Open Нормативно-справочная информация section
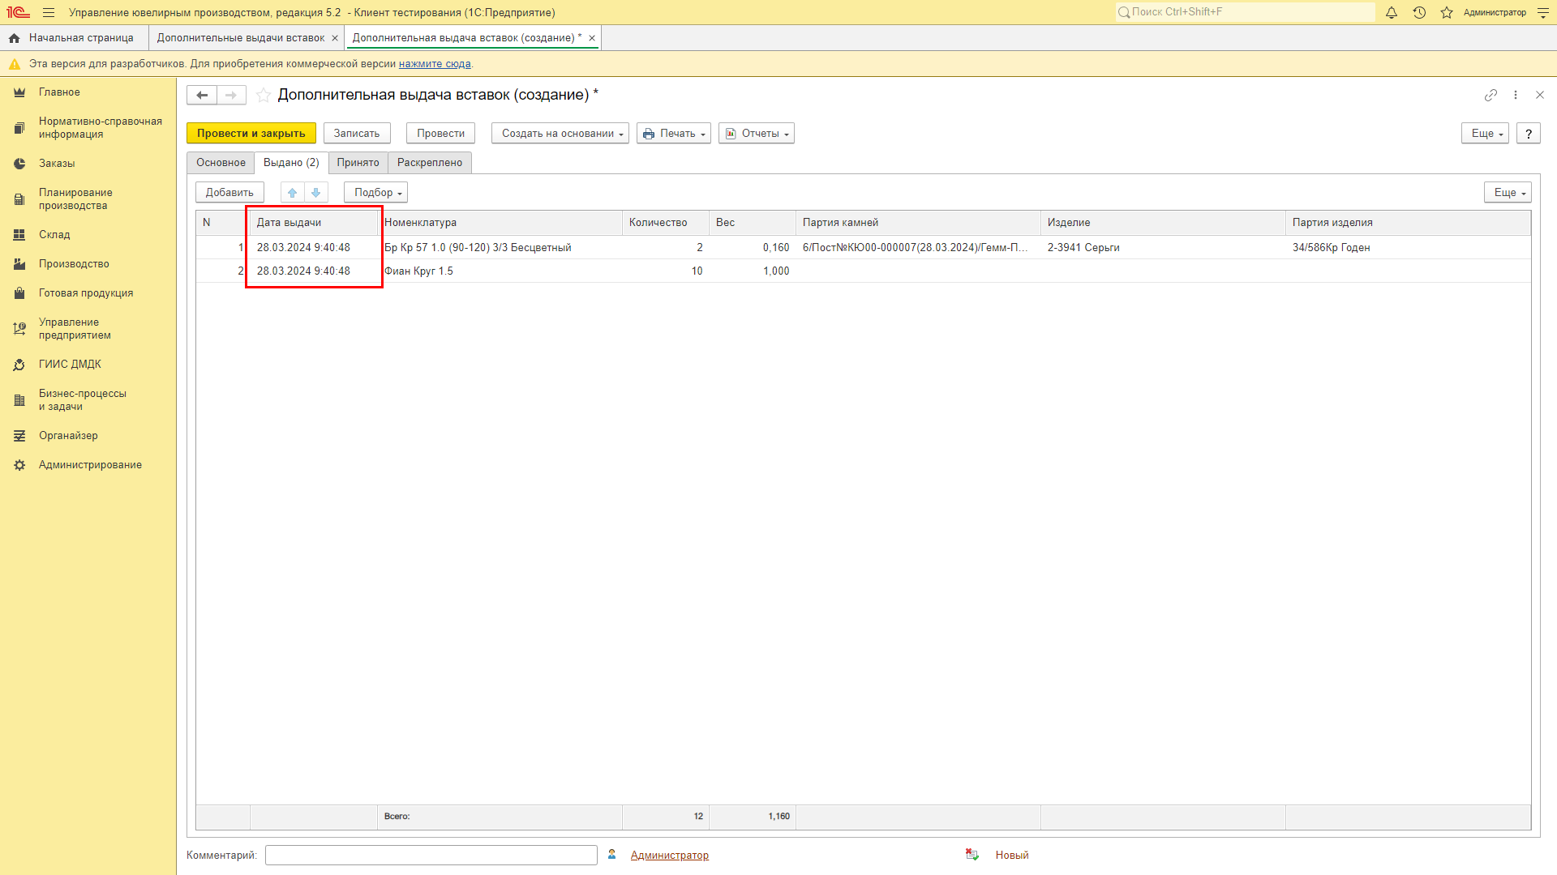Image resolution: width=1557 pixels, height=875 pixels. click(x=88, y=128)
